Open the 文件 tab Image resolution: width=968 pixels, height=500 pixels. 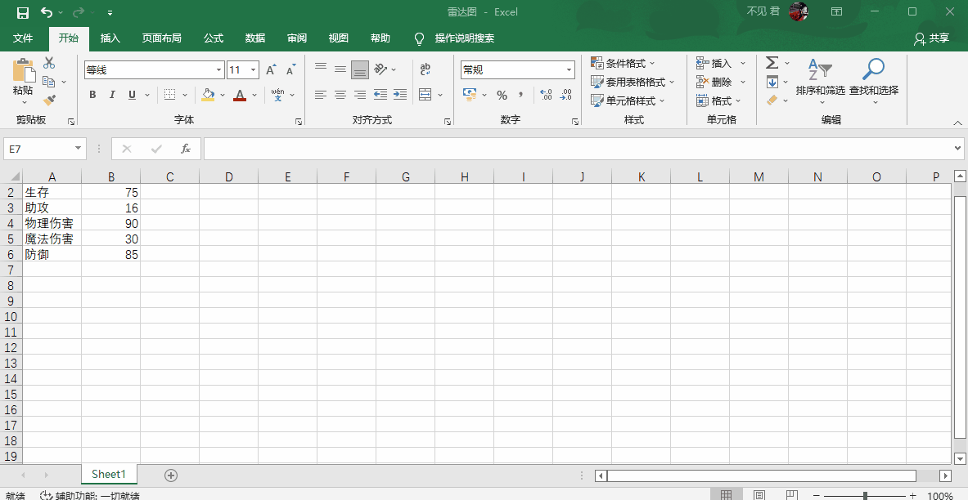[x=23, y=38]
